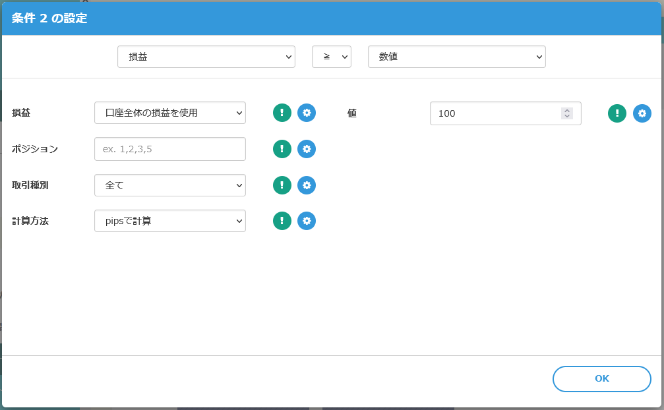Click the blue gear icon for 取引種別
The height and width of the screenshot is (410, 664).
pyautogui.click(x=307, y=185)
